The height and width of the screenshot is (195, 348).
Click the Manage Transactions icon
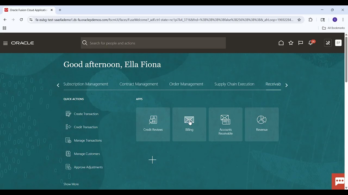point(68,140)
